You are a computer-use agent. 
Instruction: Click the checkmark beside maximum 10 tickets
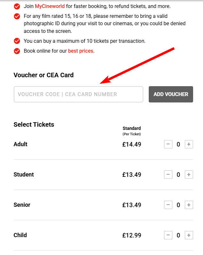click(x=17, y=41)
